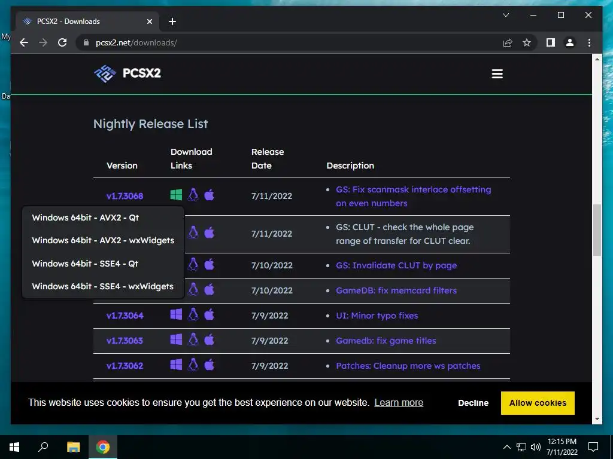Open taskbar search
This screenshot has height=459, width=613.
click(x=43, y=447)
